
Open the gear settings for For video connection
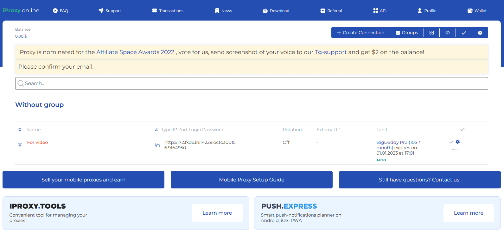458,142
